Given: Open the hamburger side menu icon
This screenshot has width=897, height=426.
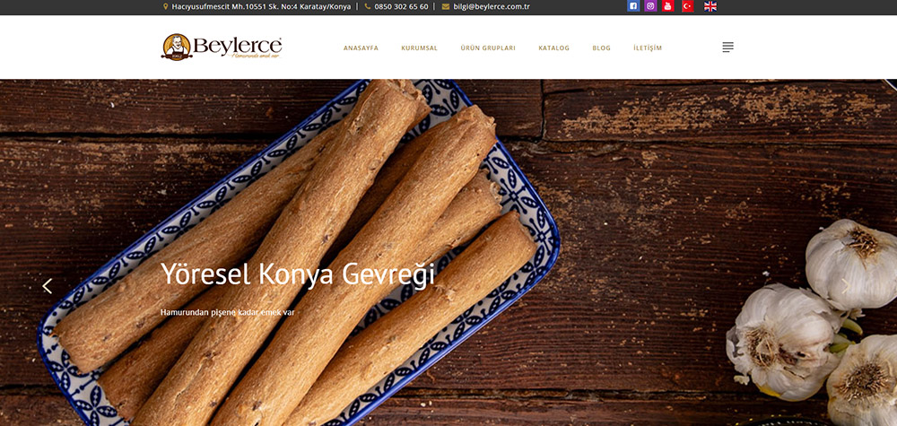Looking at the screenshot, I should point(727,48).
